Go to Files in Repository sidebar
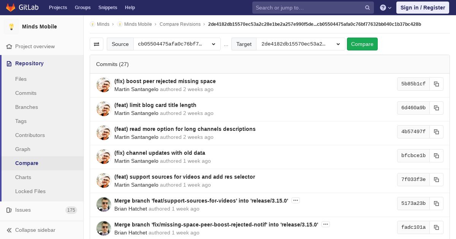 (x=21, y=79)
